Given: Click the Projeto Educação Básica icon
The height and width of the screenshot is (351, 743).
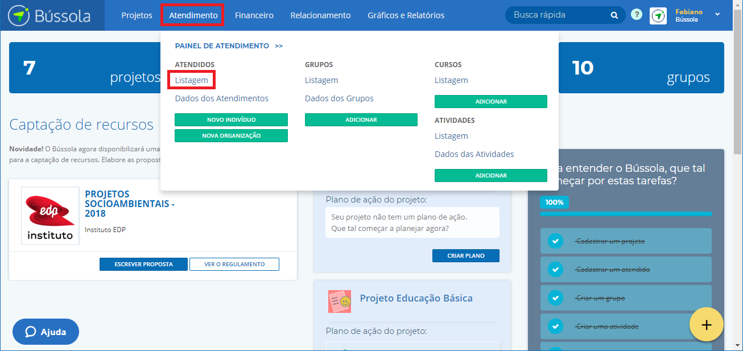Looking at the screenshot, I should 339,301.
